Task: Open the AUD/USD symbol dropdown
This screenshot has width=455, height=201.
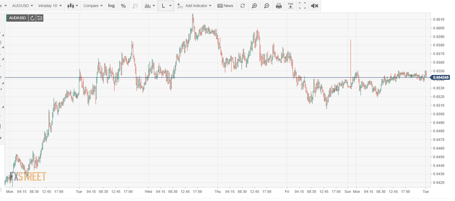Action: point(22,6)
